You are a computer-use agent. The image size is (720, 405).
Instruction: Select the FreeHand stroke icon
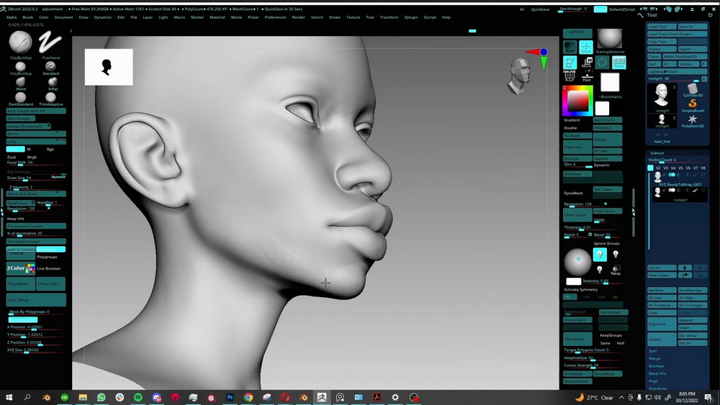pos(50,42)
